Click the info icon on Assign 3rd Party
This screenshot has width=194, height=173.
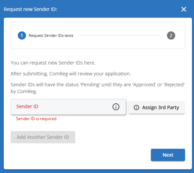pyautogui.click(x=136, y=107)
